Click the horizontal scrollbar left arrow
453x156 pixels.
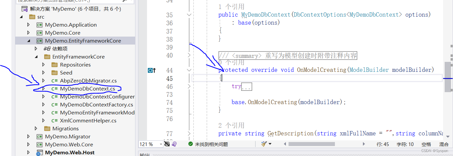click(x=285, y=144)
